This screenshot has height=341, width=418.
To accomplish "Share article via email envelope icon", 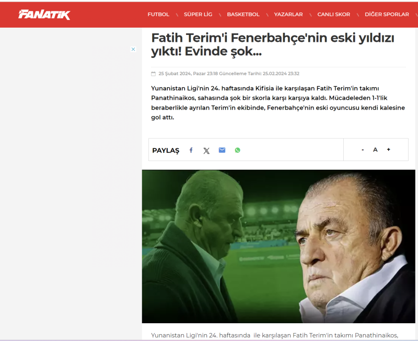I will [222, 150].
